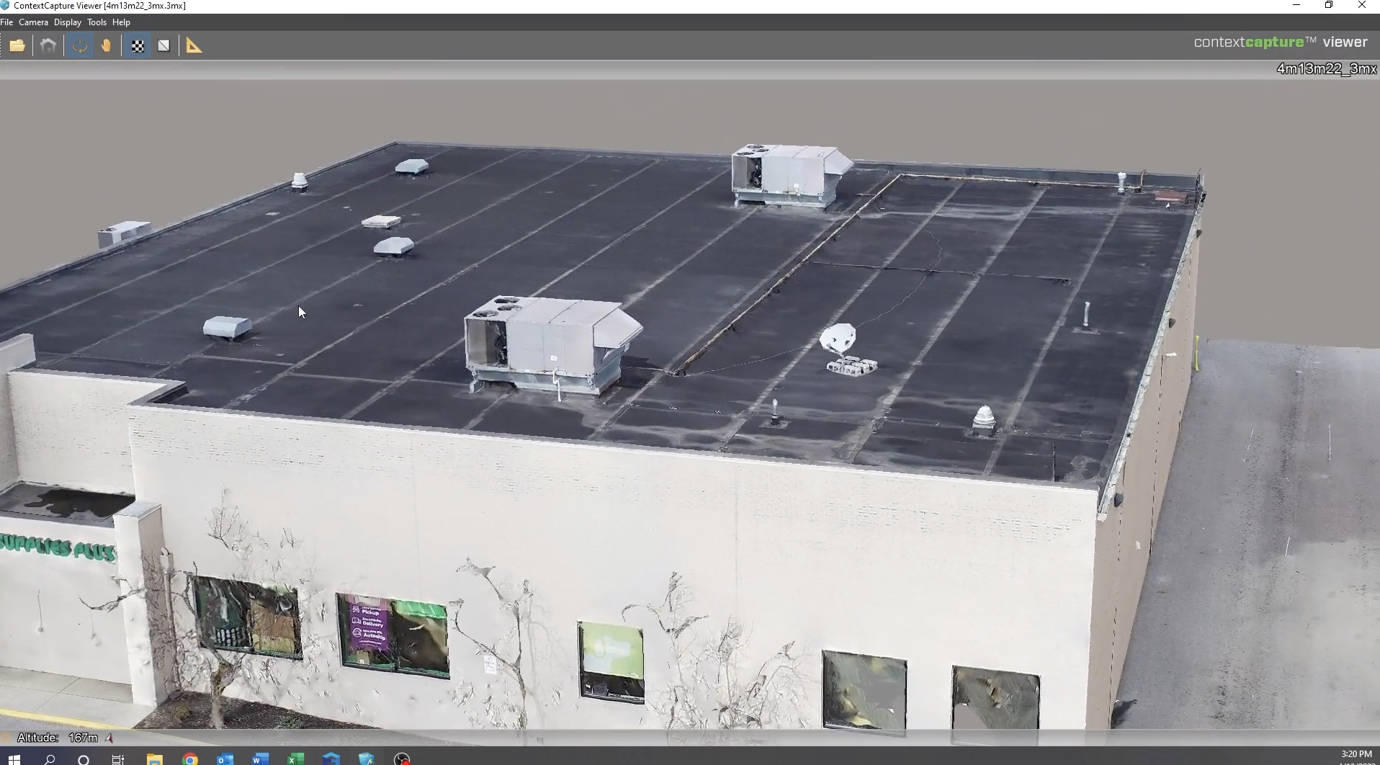Open the Measurement triangle ruler tool
1380x765 pixels.
click(194, 46)
